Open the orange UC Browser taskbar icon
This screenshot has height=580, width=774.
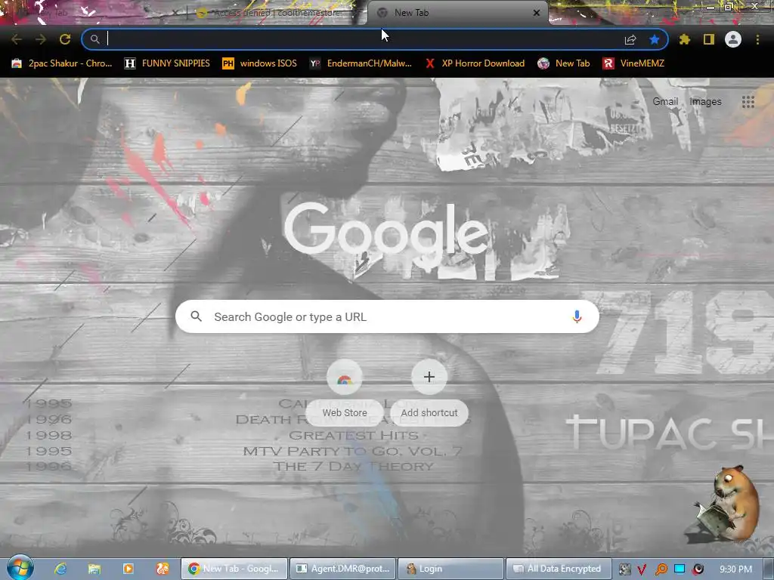(x=163, y=569)
